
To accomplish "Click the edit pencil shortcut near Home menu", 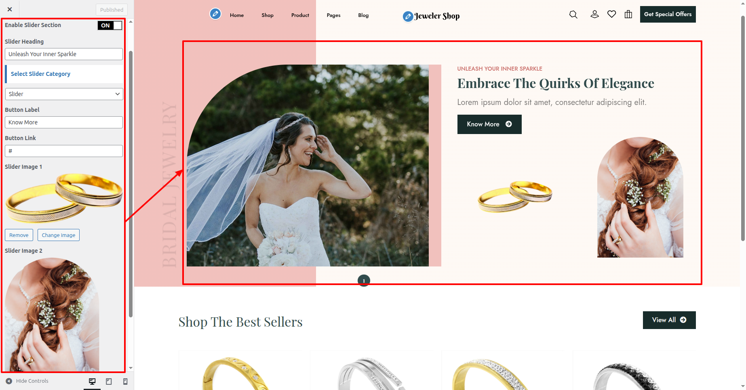I will pos(215,14).
